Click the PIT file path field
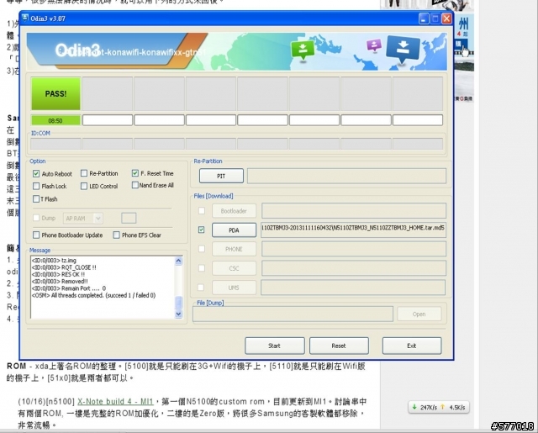This screenshot has width=538, height=433. point(346,176)
